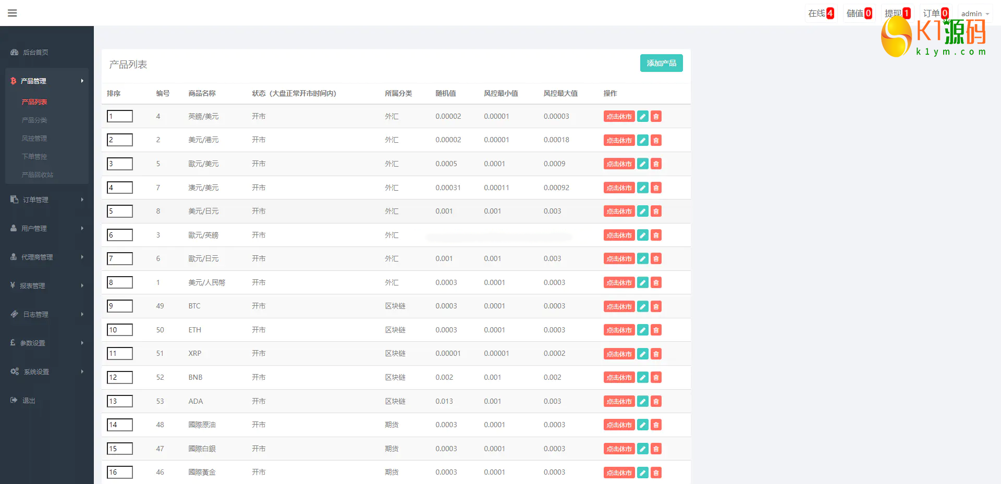Viewport: 1001px width, 484px height.
Task: Open 产品分类 submenu item
Action: (34, 120)
